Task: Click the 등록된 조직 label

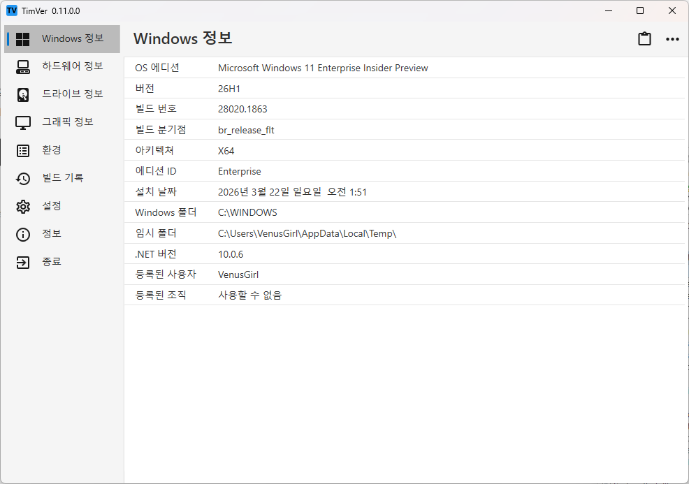Action: click(161, 295)
